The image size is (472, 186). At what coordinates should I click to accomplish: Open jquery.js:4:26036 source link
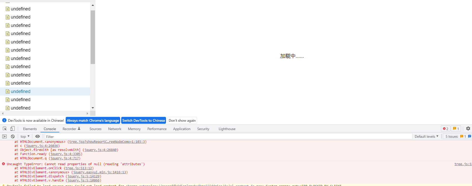click(x=42, y=146)
